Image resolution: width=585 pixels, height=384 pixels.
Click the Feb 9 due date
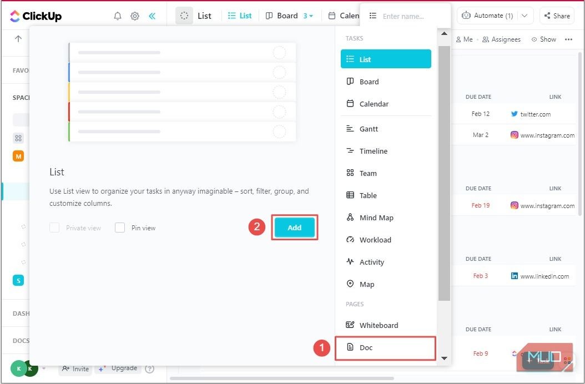(x=480, y=353)
